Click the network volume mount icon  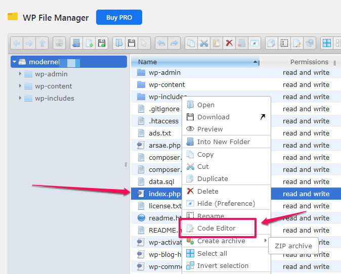[59, 43]
